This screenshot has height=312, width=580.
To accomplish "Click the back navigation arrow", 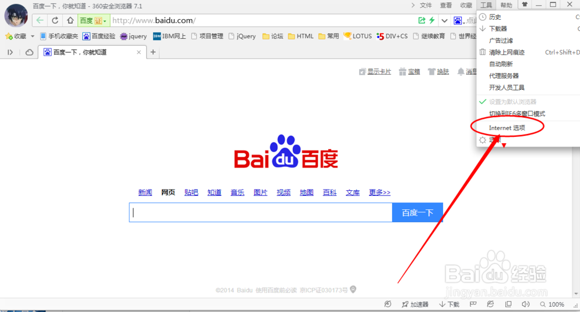I will pyautogui.click(x=40, y=20).
